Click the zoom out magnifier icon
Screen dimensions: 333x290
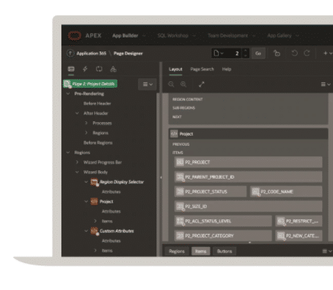click(x=171, y=84)
